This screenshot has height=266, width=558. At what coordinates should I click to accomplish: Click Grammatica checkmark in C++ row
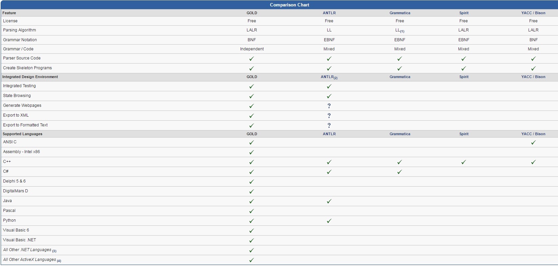coord(399,162)
